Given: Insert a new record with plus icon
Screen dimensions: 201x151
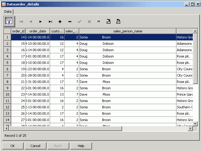Looking at the screenshot, I should [60, 21].
